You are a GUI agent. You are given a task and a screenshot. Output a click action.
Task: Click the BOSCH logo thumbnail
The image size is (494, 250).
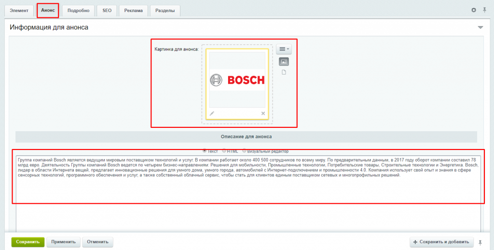click(x=237, y=80)
